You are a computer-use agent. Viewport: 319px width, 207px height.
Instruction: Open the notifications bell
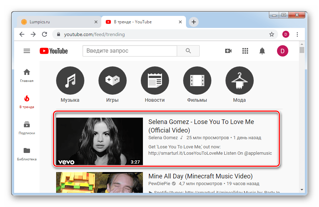pos(262,51)
